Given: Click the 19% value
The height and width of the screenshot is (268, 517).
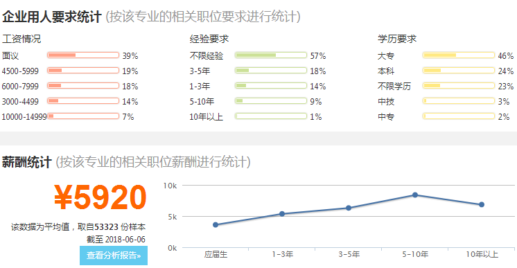Looking at the screenshot, I should click(x=130, y=71).
